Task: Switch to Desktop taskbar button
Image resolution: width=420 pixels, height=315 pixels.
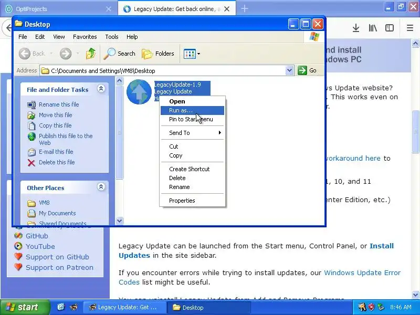Action: [208, 307]
